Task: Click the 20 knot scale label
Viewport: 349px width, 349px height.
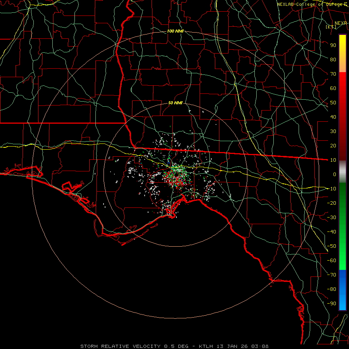Action: click(x=333, y=145)
